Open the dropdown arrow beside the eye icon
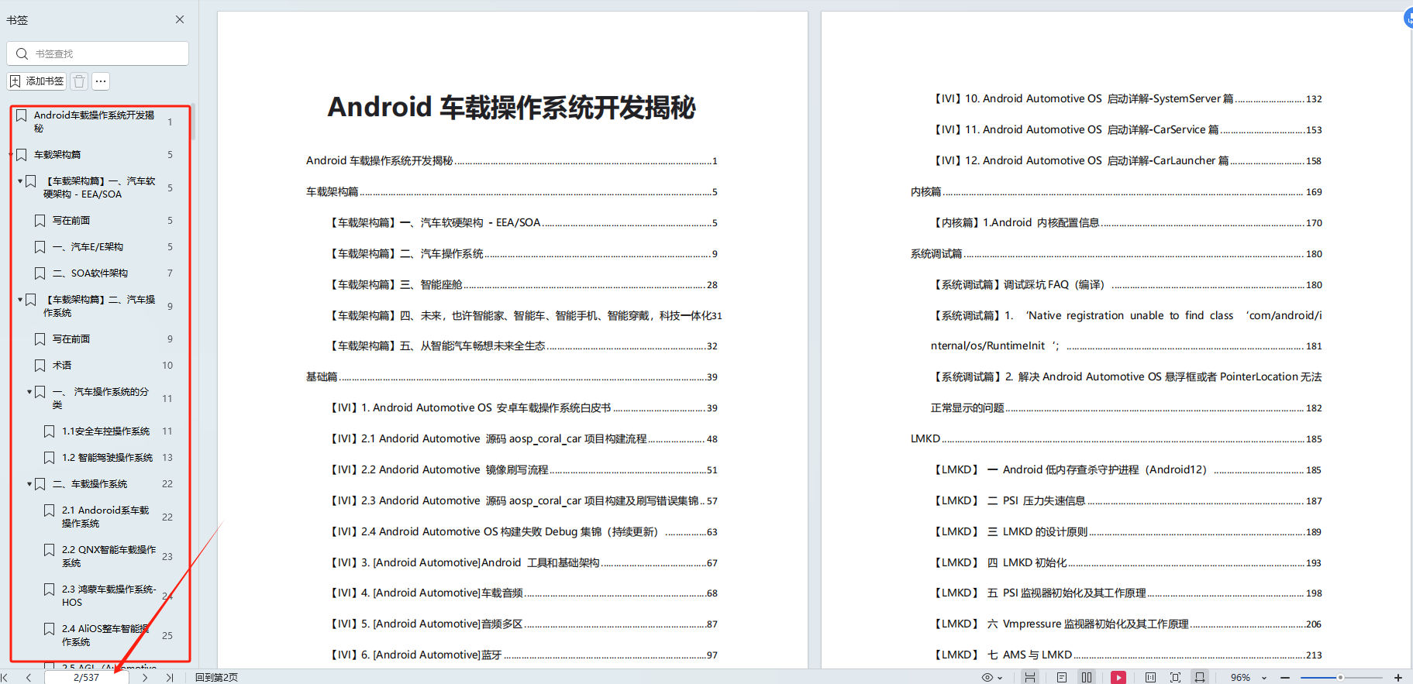 (x=999, y=678)
